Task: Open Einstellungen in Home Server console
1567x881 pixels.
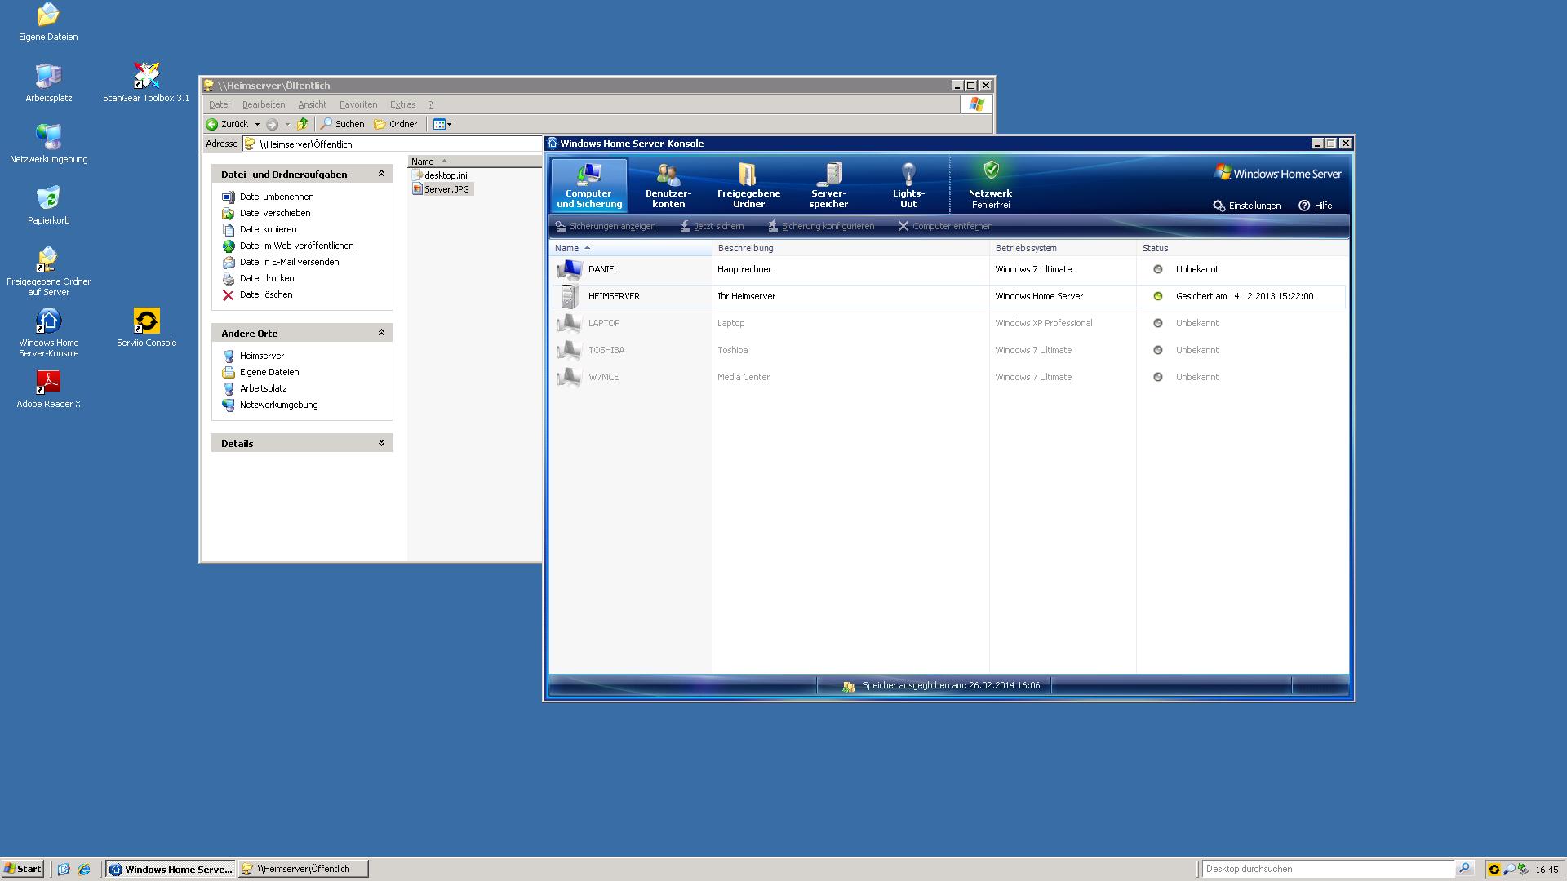Action: (x=1246, y=206)
